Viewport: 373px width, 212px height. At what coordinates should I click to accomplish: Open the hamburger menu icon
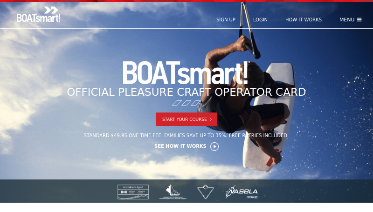(x=359, y=20)
